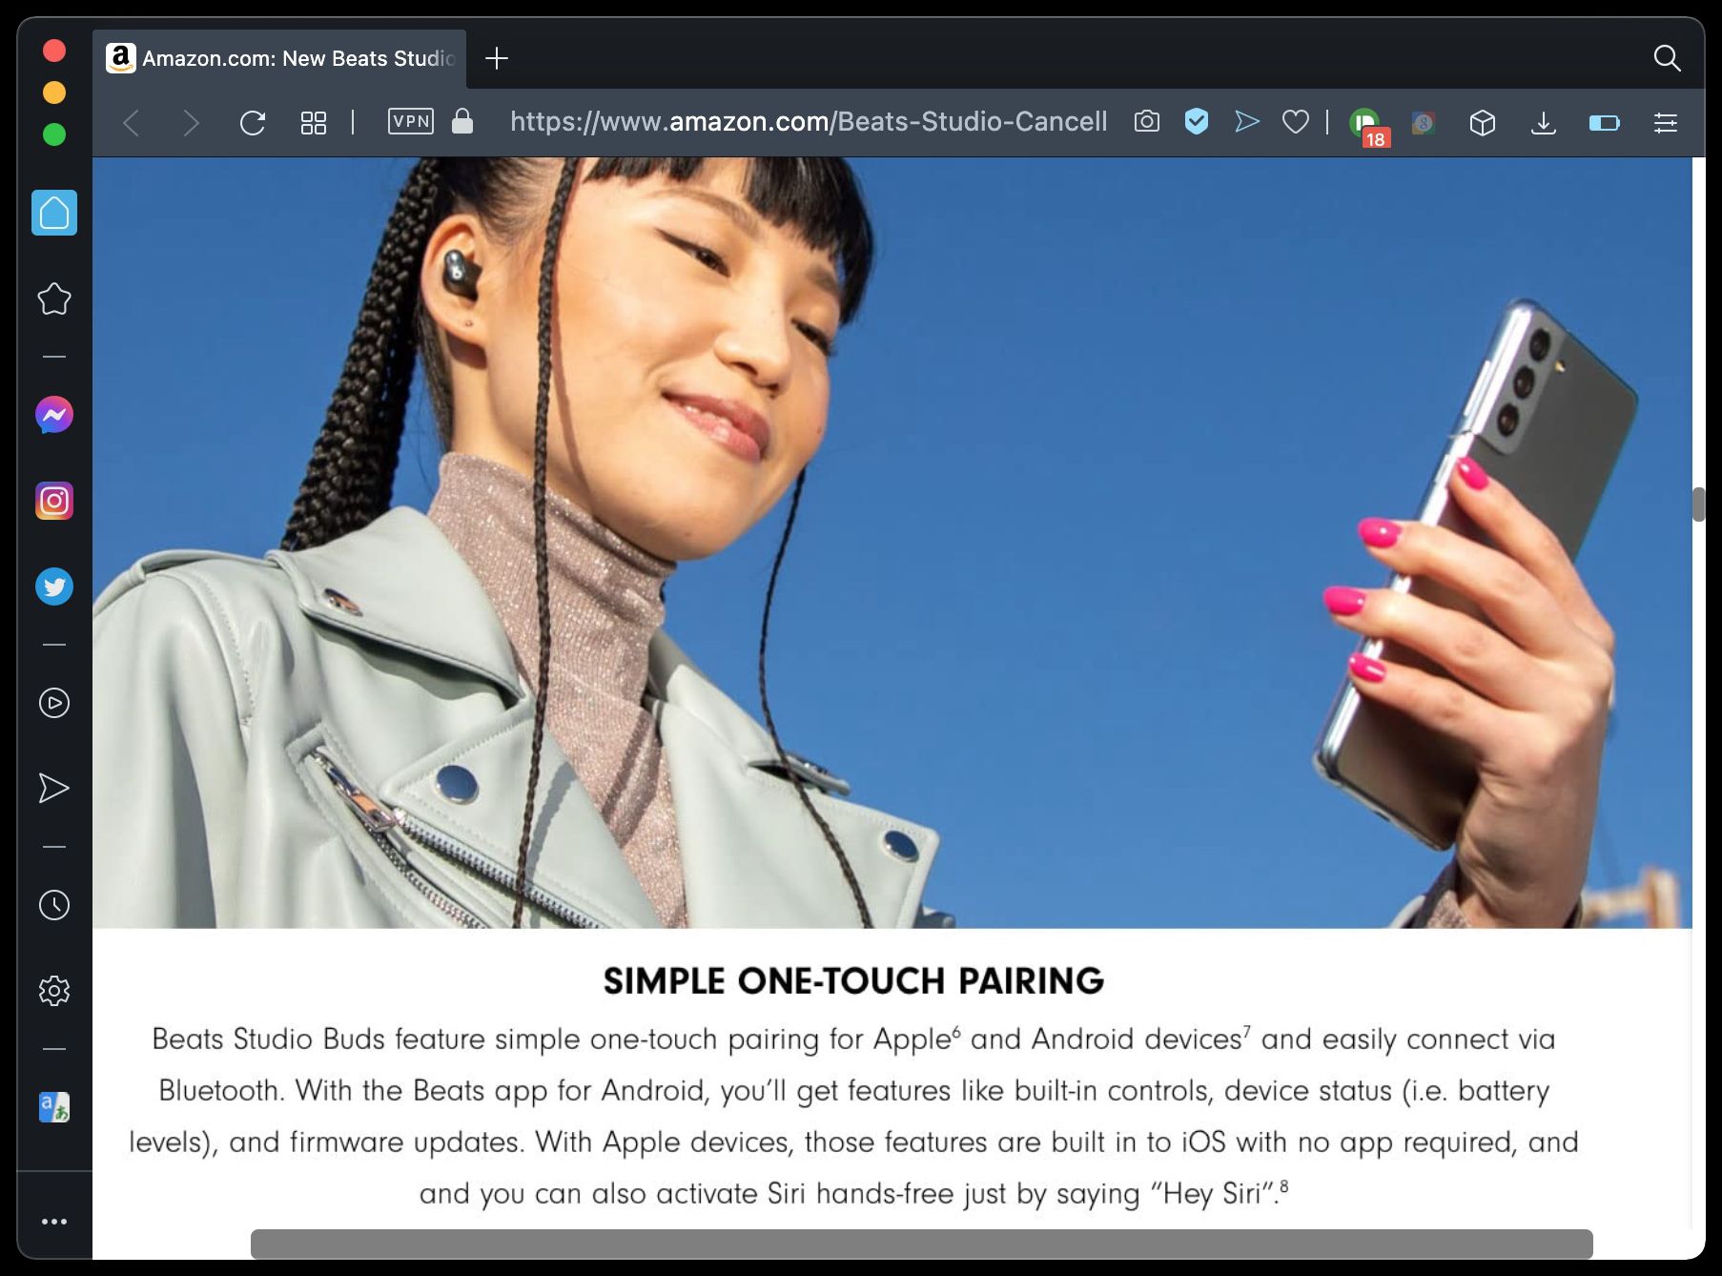
Task: Open the extensions cube icon
Action: click(1483, 123)
